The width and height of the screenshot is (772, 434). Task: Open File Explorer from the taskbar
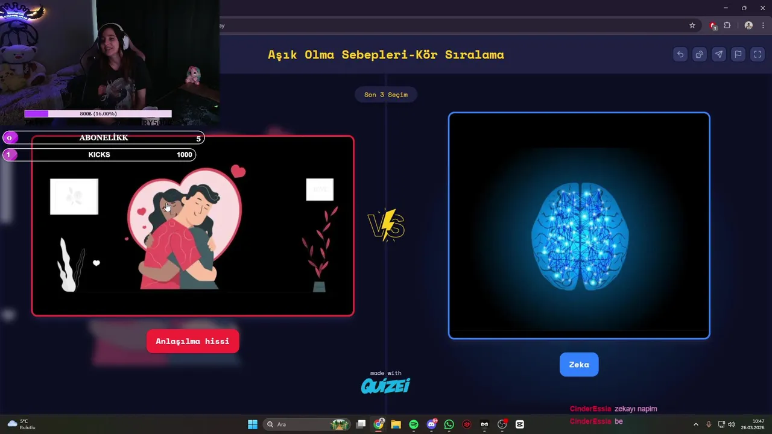[396, 424]
